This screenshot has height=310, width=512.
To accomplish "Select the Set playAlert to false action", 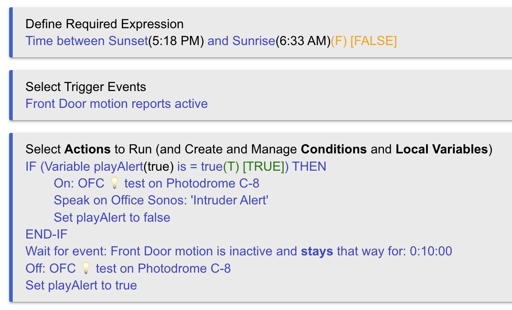I will (x=112, y=218).
